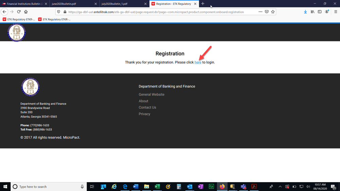340x191 pixels.
Task: Open the Contact Us footer link
Action: tap(147, 108)
